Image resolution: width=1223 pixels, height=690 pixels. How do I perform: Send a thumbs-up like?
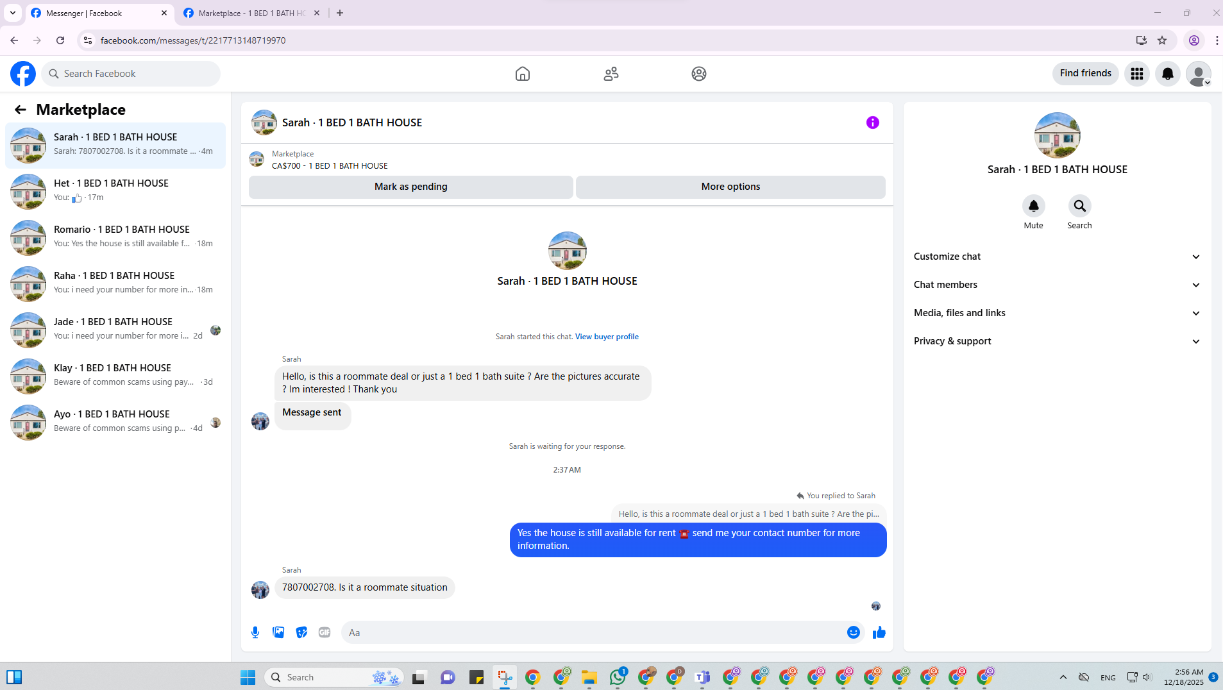coord(879,632)
